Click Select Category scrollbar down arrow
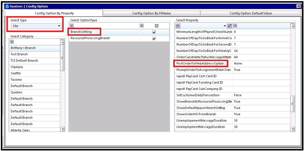304x151 pixels. tap(62, 129)
